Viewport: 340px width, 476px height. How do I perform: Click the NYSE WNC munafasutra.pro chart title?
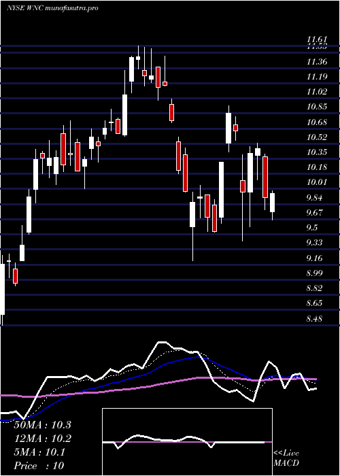[x=52, y=8]
